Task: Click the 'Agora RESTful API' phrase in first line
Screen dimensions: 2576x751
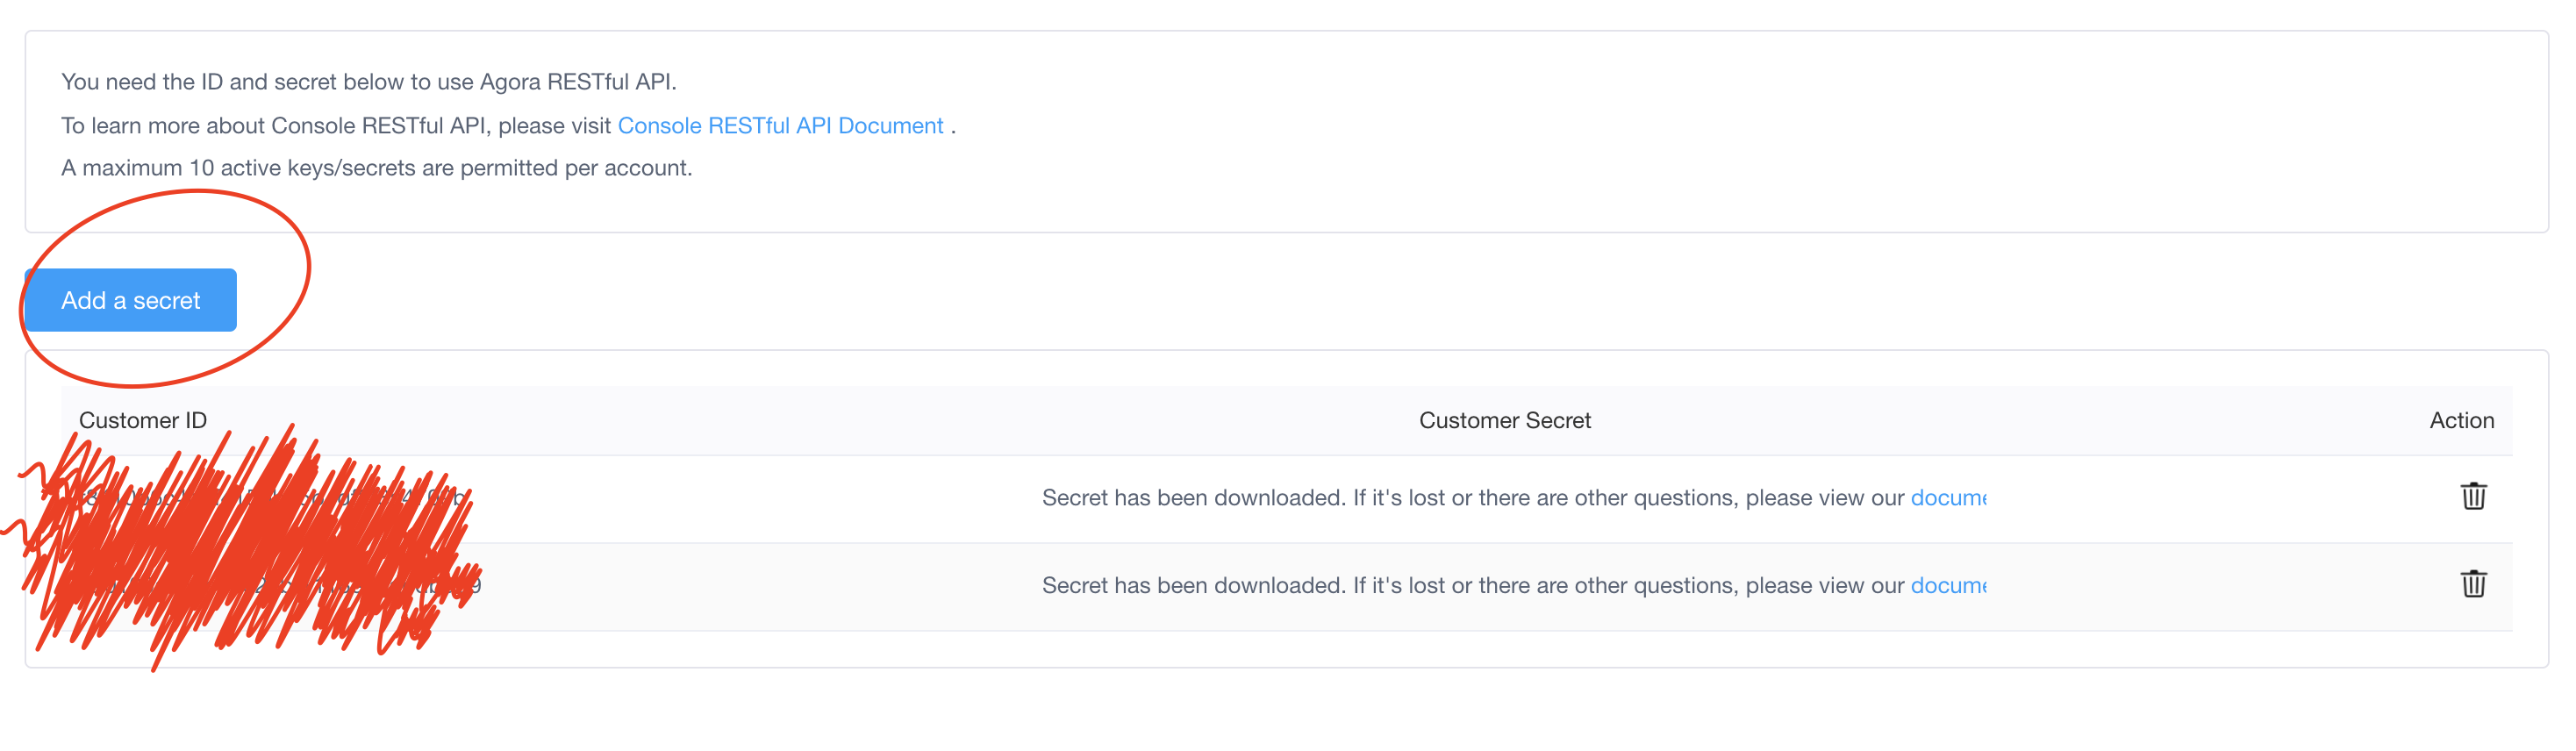Action: tap(576, 82)
